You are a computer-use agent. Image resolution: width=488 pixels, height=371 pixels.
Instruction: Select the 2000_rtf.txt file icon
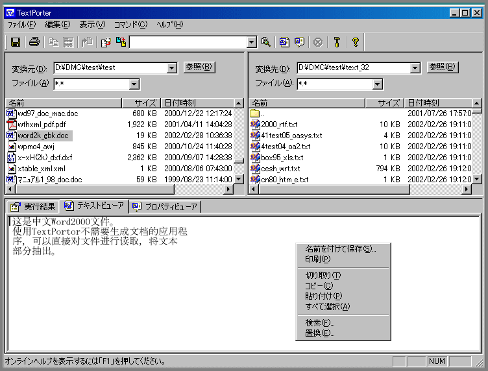pos(255,125)
